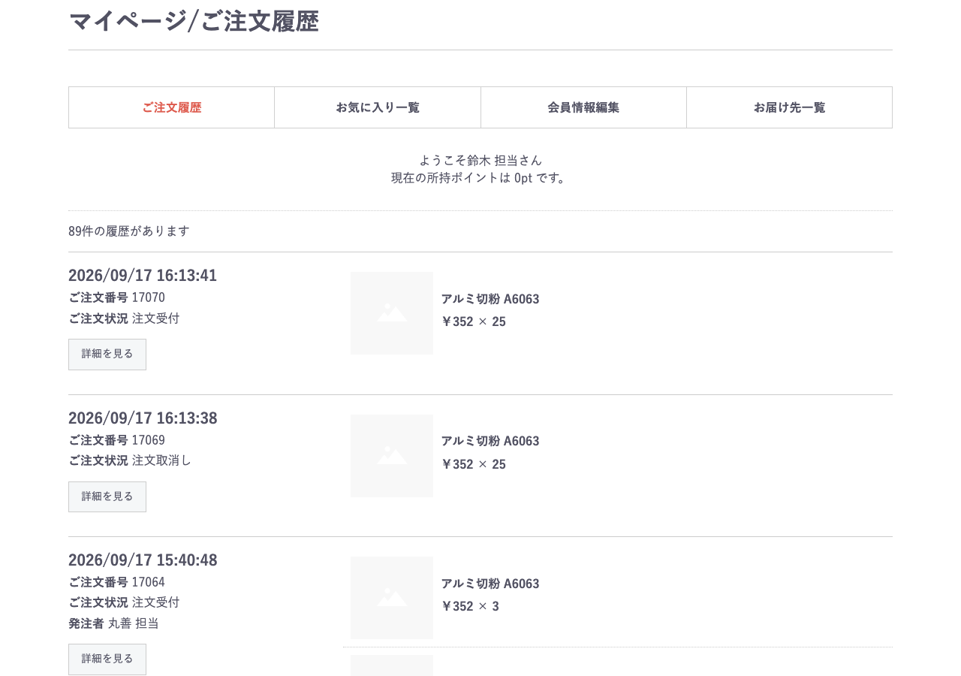This screenshot has height=676, width=961.
Task: Select アルミ切粉 A6063 text in order 17069
Action: (x=490, y=441)
